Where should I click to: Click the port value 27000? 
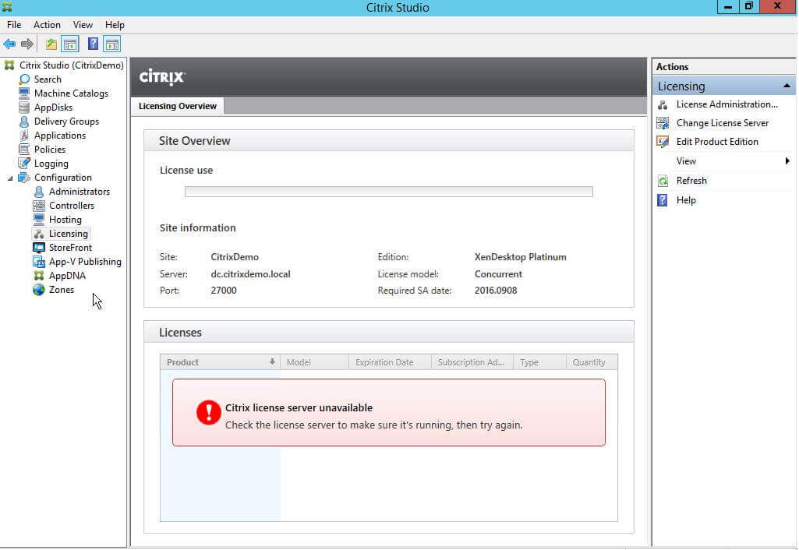click(x=223, y=291)
